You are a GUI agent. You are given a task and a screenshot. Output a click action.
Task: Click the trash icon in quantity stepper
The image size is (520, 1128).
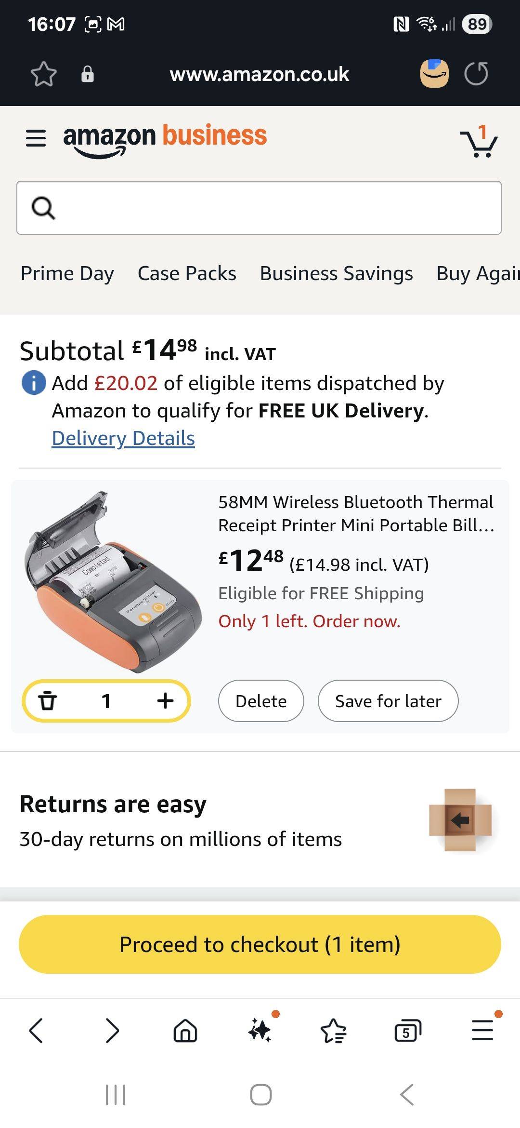(x=47, y=700)
